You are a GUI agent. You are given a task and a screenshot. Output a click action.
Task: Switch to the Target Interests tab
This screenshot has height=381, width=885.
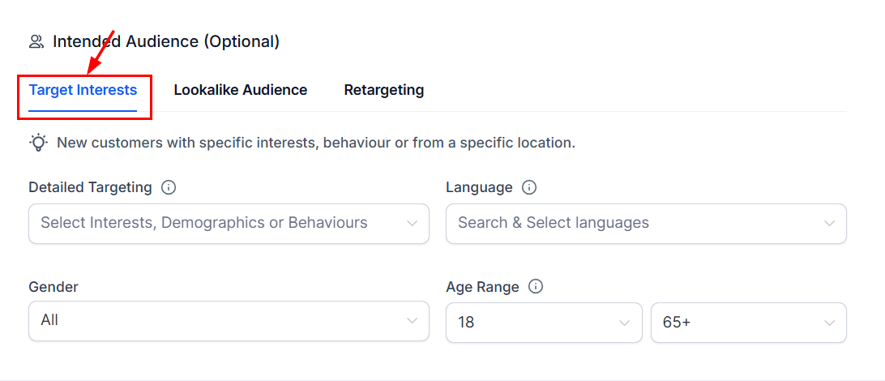pos(83,90)
